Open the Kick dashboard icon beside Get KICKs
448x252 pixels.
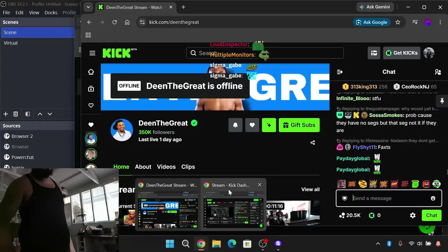coord(374,53)
